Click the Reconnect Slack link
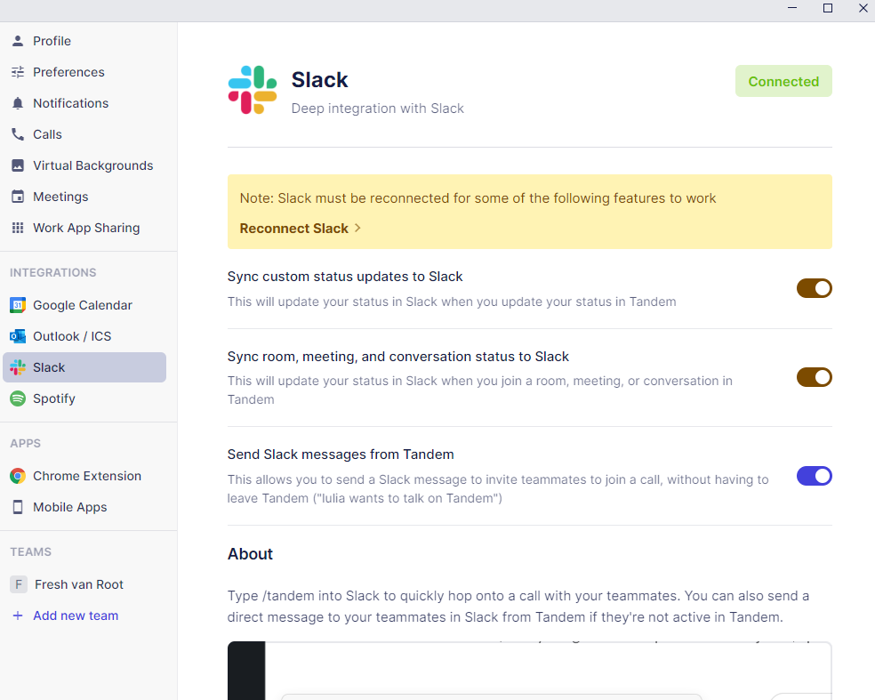This screenshot has width=875, height=700. (x=294, y=229)
